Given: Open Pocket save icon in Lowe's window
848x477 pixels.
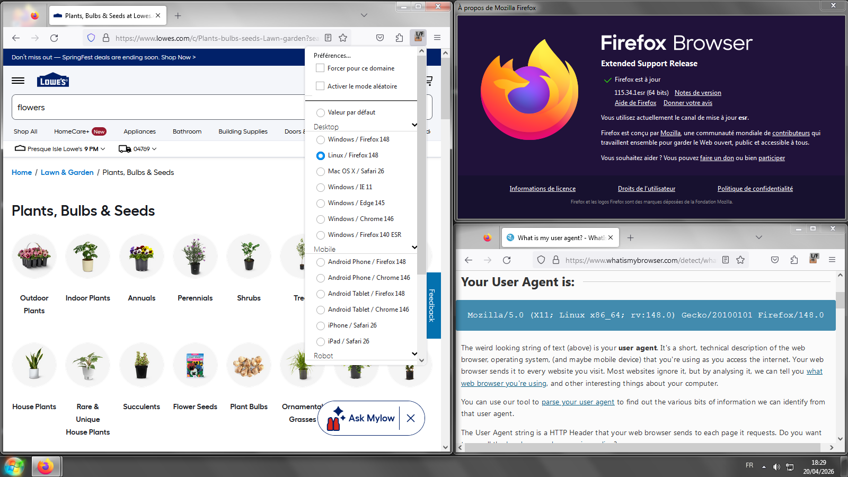Looking at the screenshot, I should (380, 38).
